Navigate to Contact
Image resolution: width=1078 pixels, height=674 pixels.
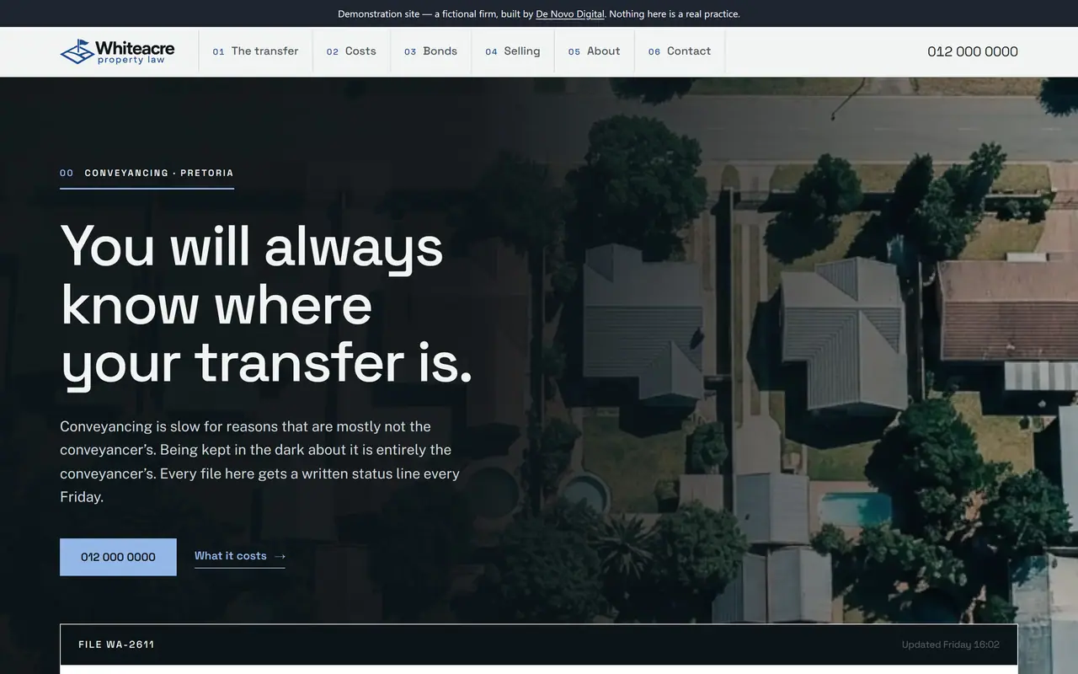(x=680, y=51)
